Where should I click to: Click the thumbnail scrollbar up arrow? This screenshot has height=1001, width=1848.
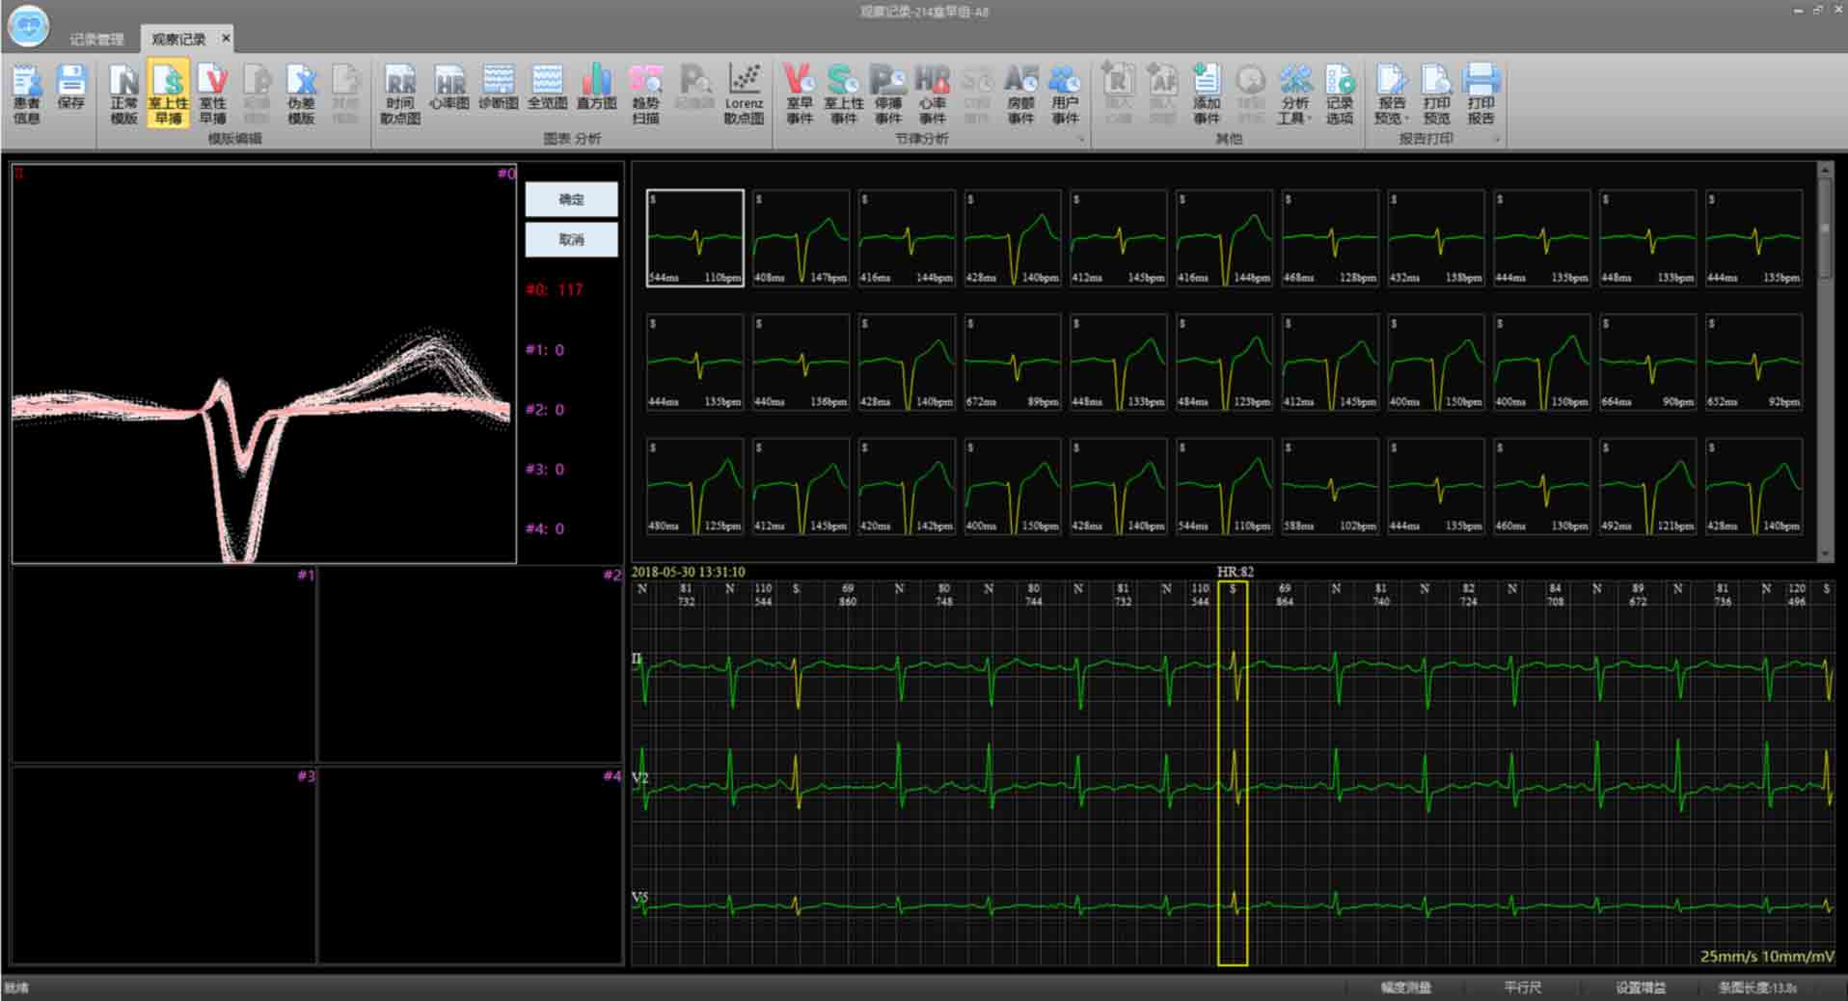[1824, 170]
